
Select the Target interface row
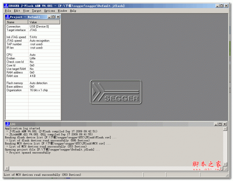tap(33, 30)
